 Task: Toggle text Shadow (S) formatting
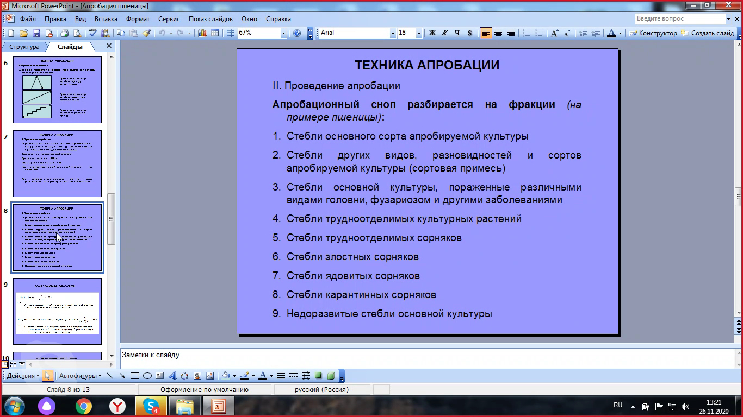[x=469, y=33]
